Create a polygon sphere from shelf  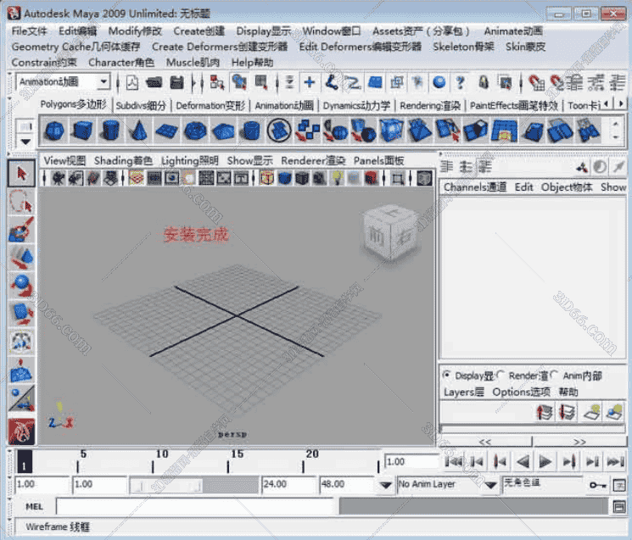coord(54,131)
